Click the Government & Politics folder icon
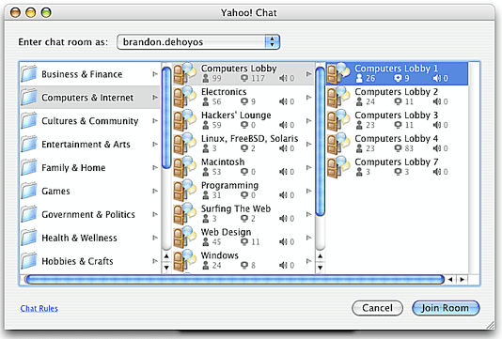Viewport: 502px width, 339px height. click(x=29, y=214)
